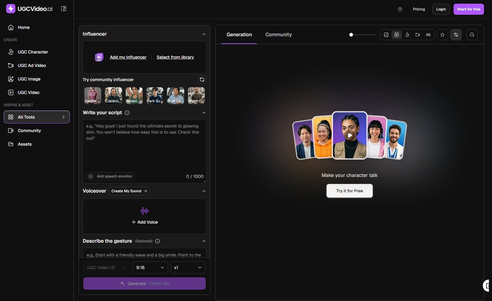This screenshot has width=492, height=301.
Task: Open the 9:16 aspect ratio dropdown
Action: [x=150, y=268]
